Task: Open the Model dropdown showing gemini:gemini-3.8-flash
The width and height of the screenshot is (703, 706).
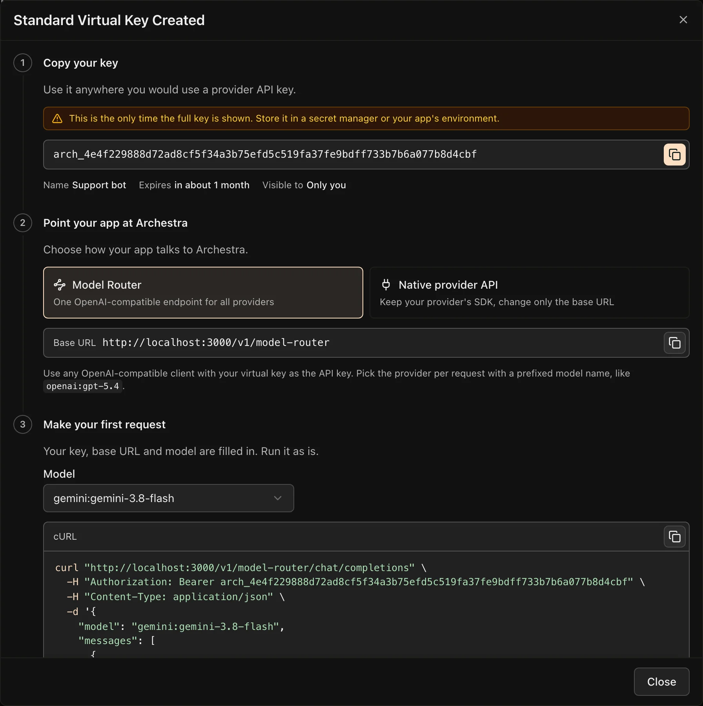Action: pos(168,498)
